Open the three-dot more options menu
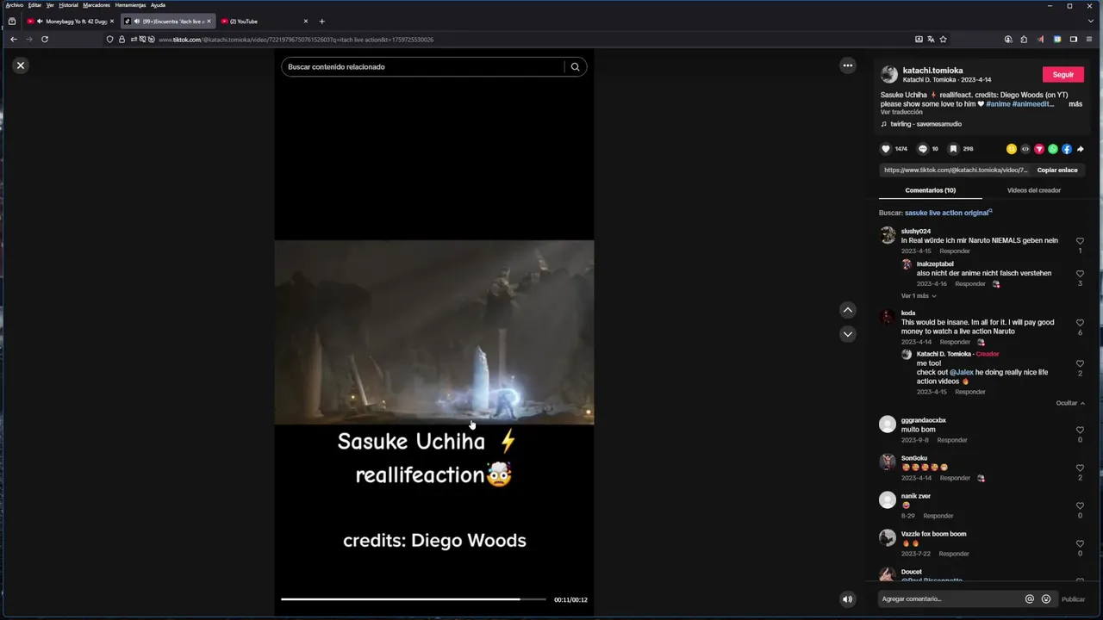This screenshot has width=1103, height=620. coord(848,65)
